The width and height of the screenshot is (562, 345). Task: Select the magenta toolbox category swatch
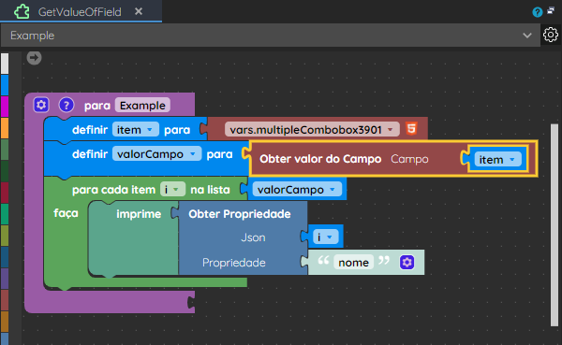click(5, 107)
